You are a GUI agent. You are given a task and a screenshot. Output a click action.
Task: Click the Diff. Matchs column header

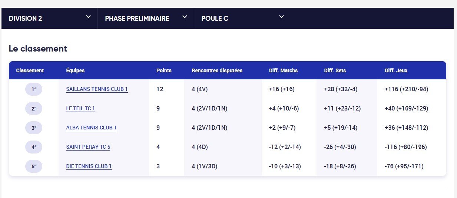click(283, 70)
